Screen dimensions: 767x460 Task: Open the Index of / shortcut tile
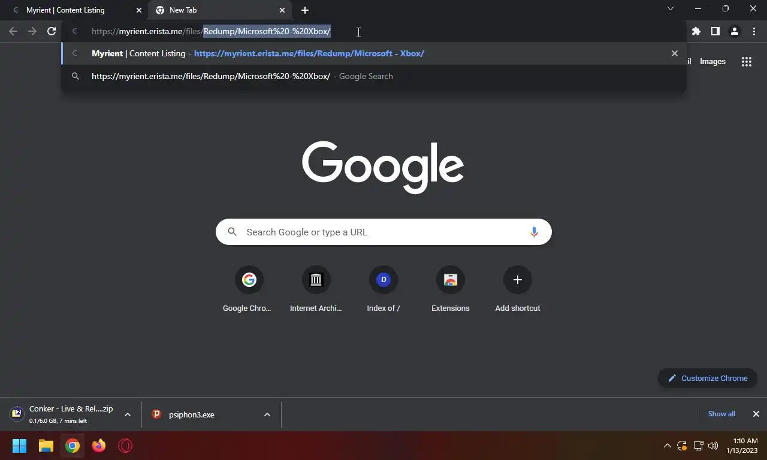coord(383,290)
